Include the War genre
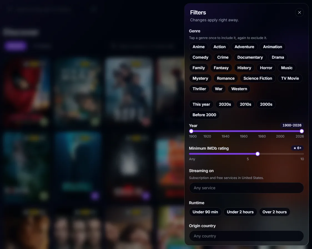Screen dimensions: 312x249 218,89
